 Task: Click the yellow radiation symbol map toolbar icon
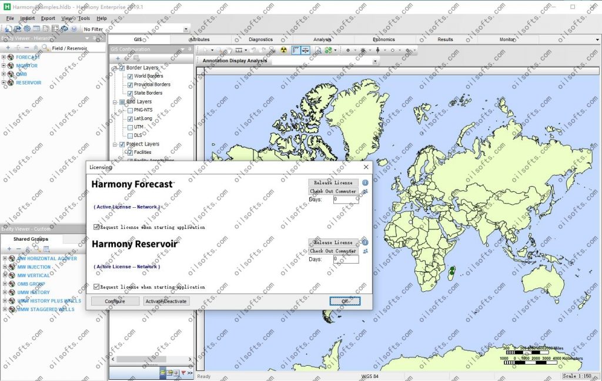point(283,50)
